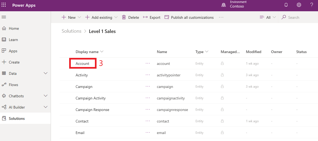This screenshot has width=318, height=141.
Task: Open more options for Email row
Action: coord(148,132)
